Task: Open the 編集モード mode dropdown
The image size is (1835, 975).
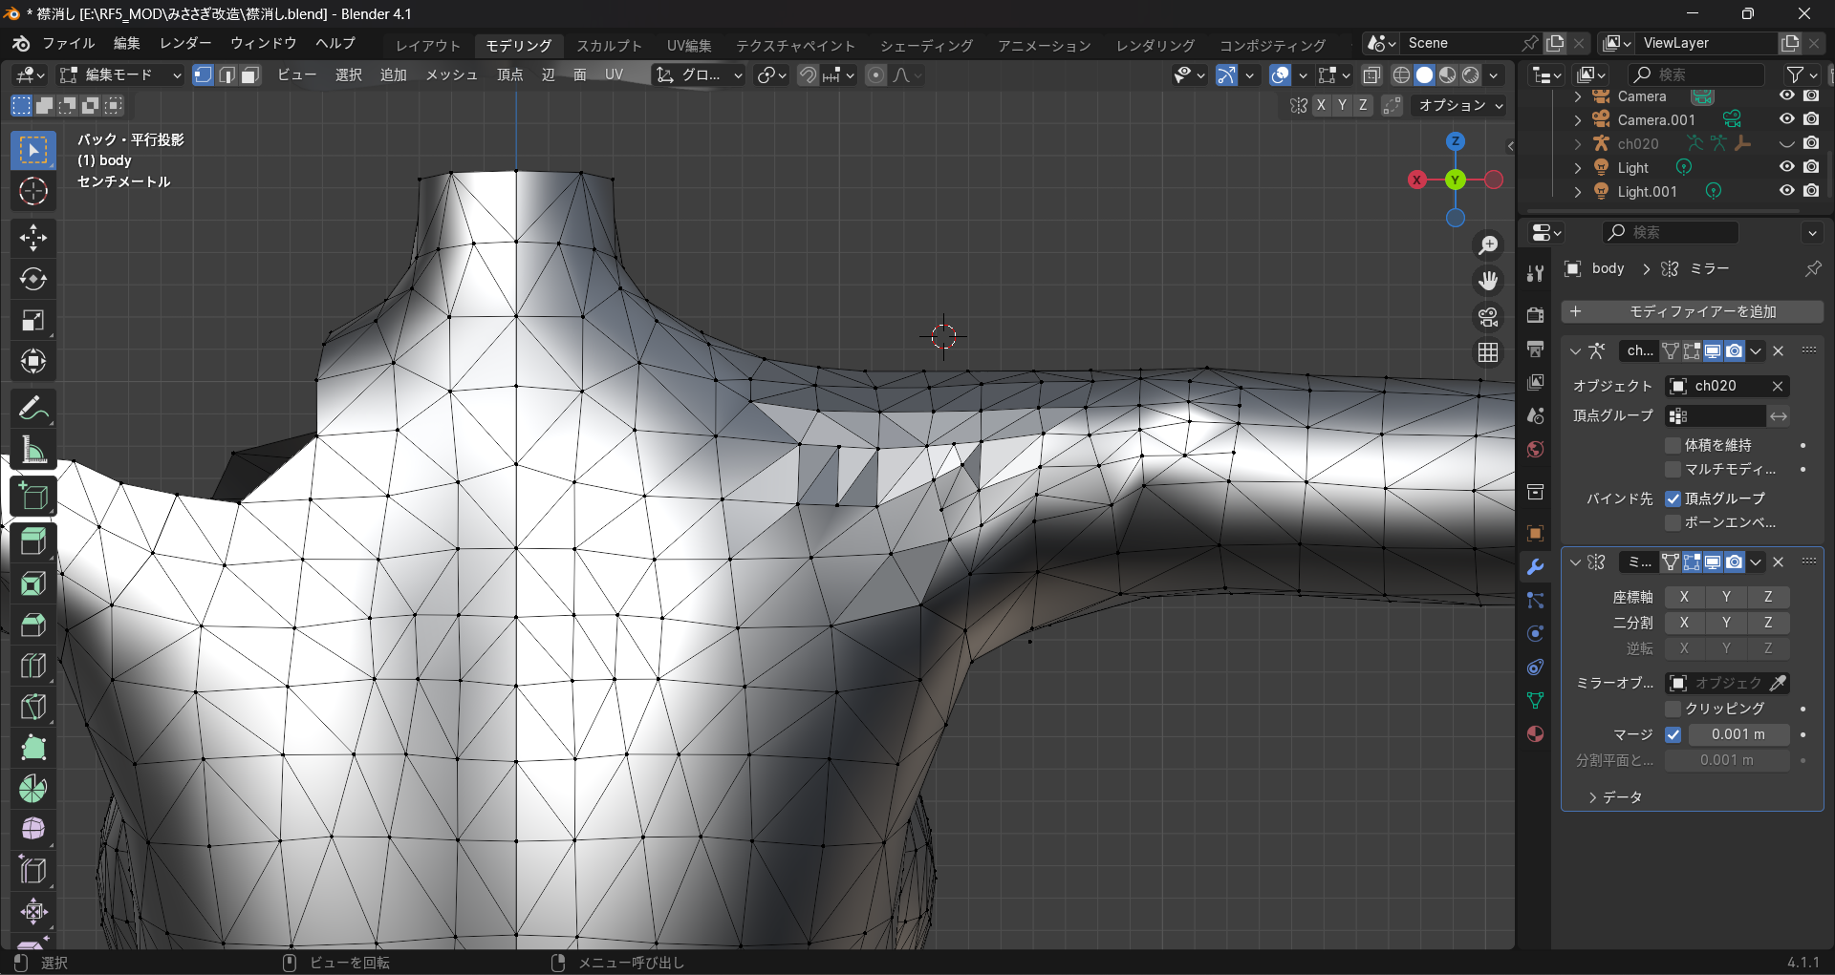Action: (x=119, y=75)
